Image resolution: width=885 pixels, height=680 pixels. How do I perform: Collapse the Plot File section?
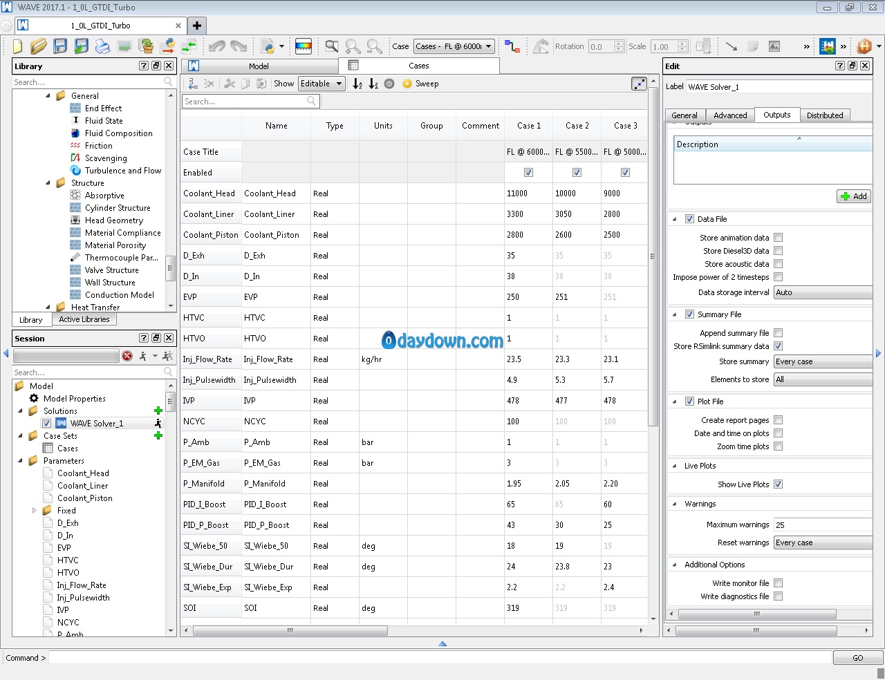coord(675,402)
